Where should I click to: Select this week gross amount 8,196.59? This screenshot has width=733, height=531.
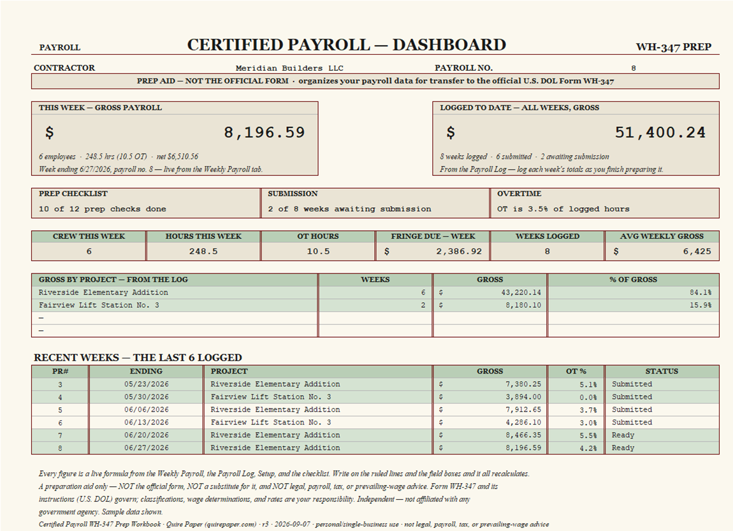point(264,133)
